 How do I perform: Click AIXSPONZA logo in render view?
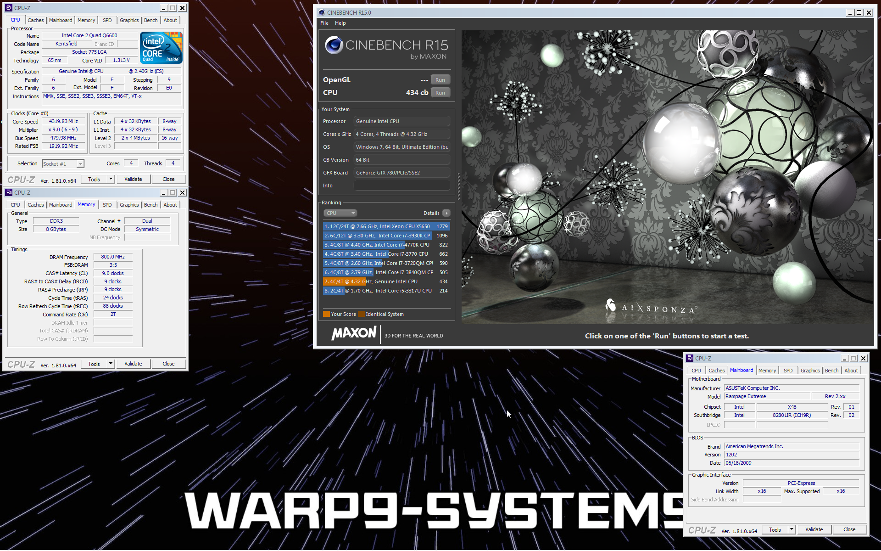(x=652, y=307)
